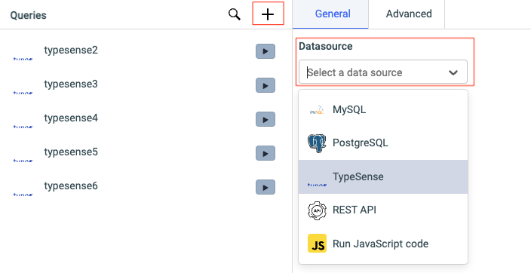Choose REST API from the datasource list
The width and height of the screenshot is (531, 273).
coord(383,210)
